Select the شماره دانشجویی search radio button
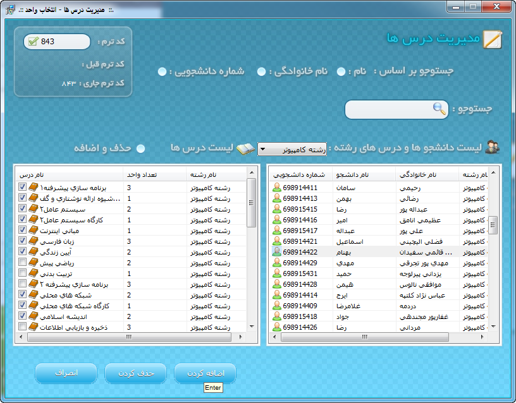The image size is (516, 403). point(162,71)
